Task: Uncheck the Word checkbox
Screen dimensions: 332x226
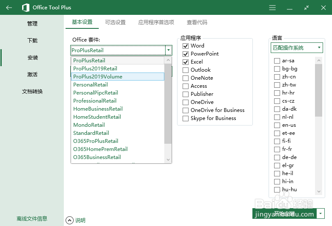Action: tap(186, 46)
